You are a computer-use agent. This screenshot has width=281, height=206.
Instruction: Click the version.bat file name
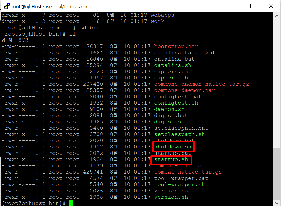[173, 191]
